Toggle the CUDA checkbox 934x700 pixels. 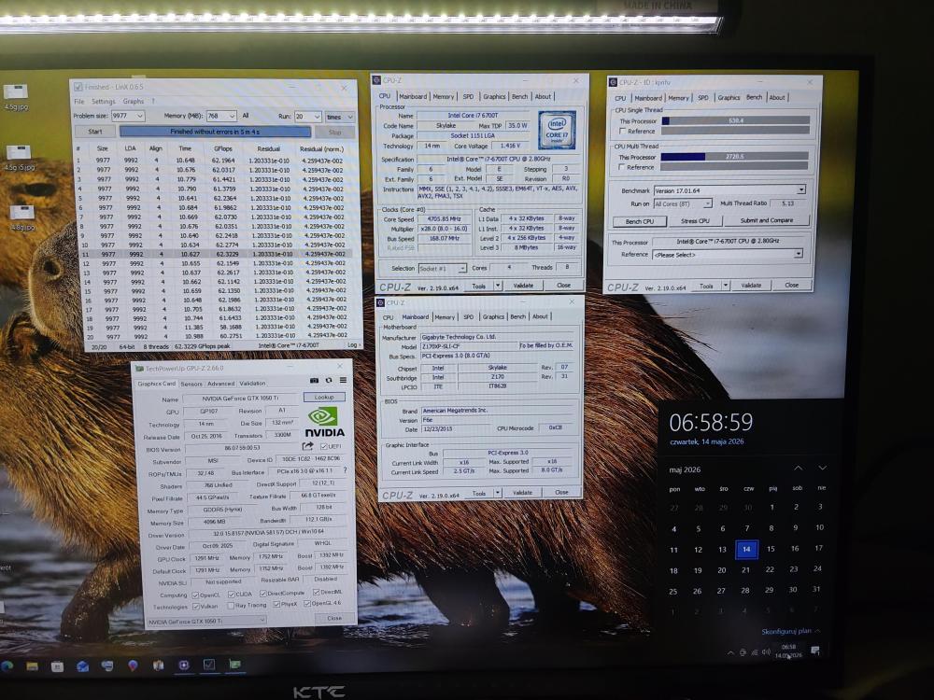coord(232,595)
